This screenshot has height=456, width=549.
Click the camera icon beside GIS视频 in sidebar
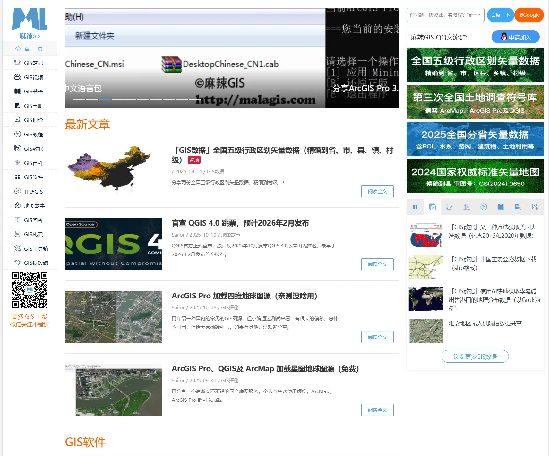click(x=18, y=77)
